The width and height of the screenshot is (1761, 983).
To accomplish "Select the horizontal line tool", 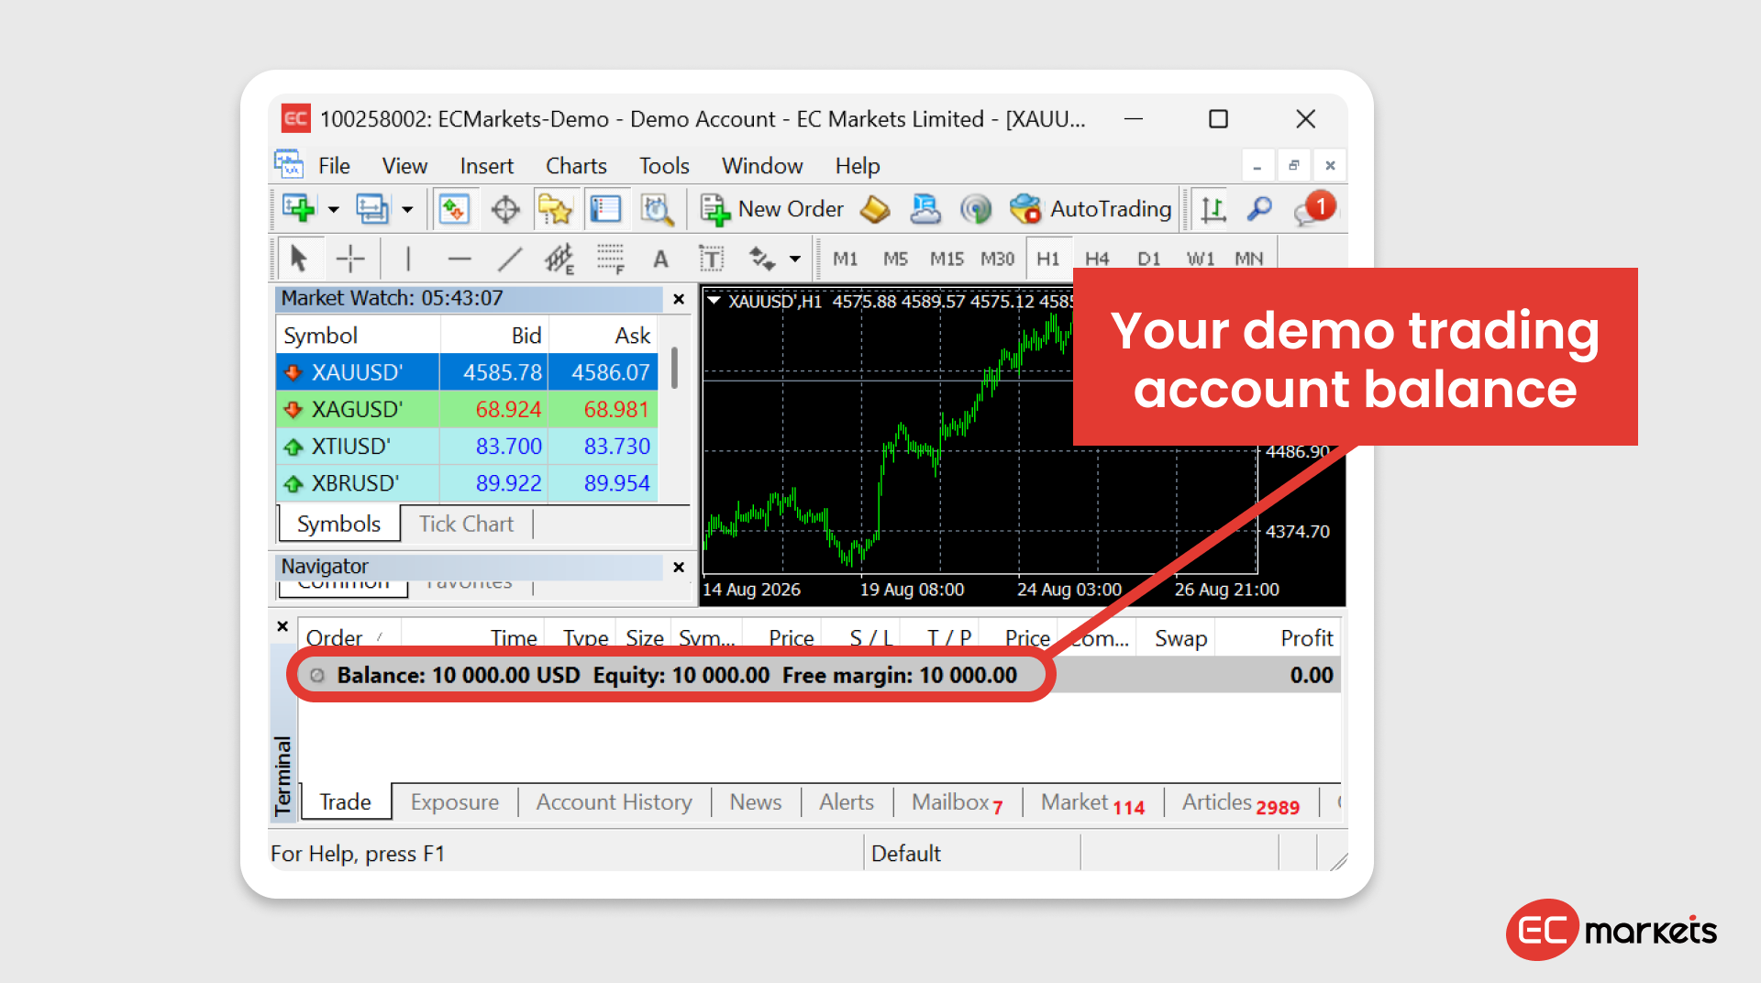I will point(460,259).
